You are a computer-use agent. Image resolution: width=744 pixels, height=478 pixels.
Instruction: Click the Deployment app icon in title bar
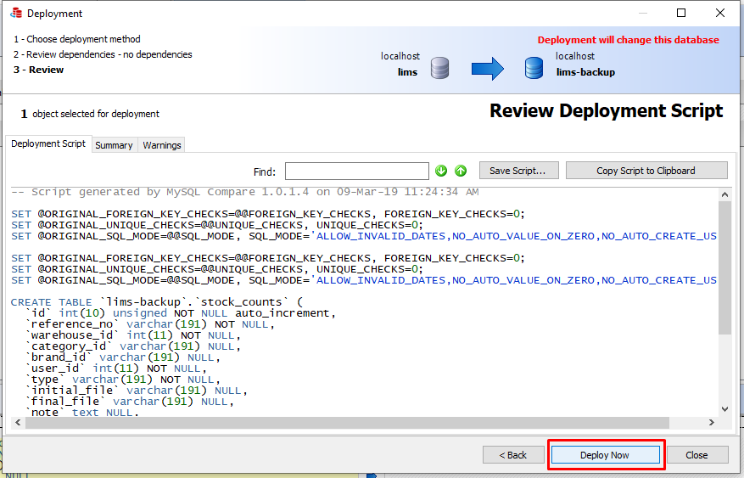click(x=16, y=13)
